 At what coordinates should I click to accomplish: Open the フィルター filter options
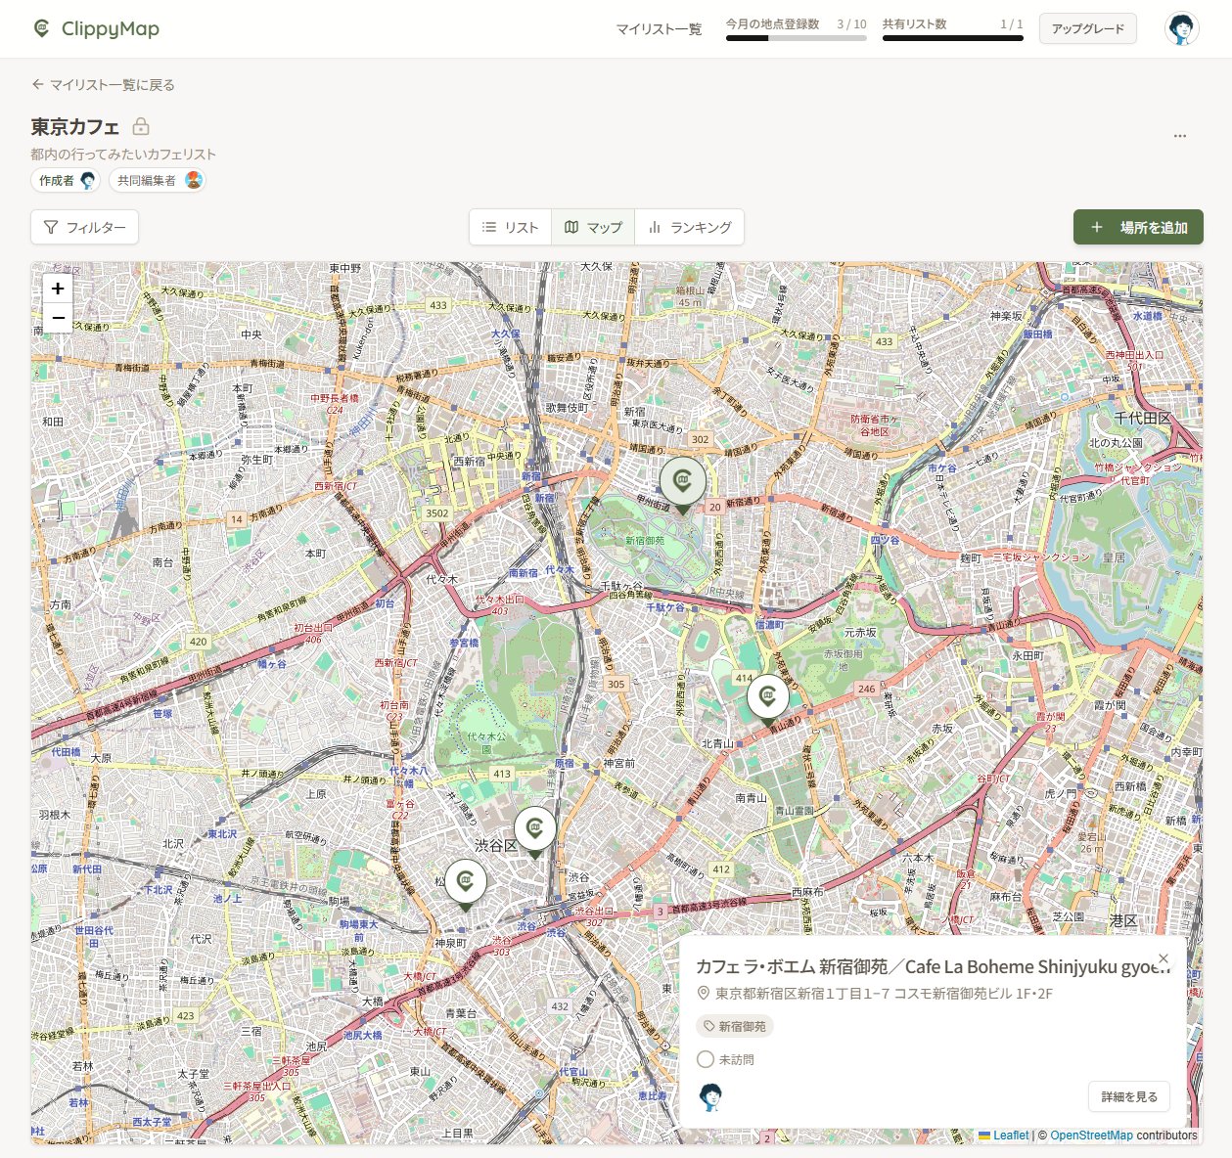(x=85, y=227)
